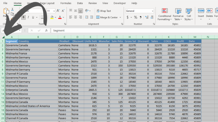Click the Copy icon in Clipboard group
The width and height of the screenshot is (218, 122).
click(x=12, y=14)
